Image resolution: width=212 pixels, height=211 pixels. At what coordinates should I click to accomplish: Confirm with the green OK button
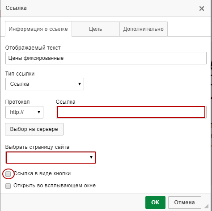pyautogui.click(x=155, y=203)
